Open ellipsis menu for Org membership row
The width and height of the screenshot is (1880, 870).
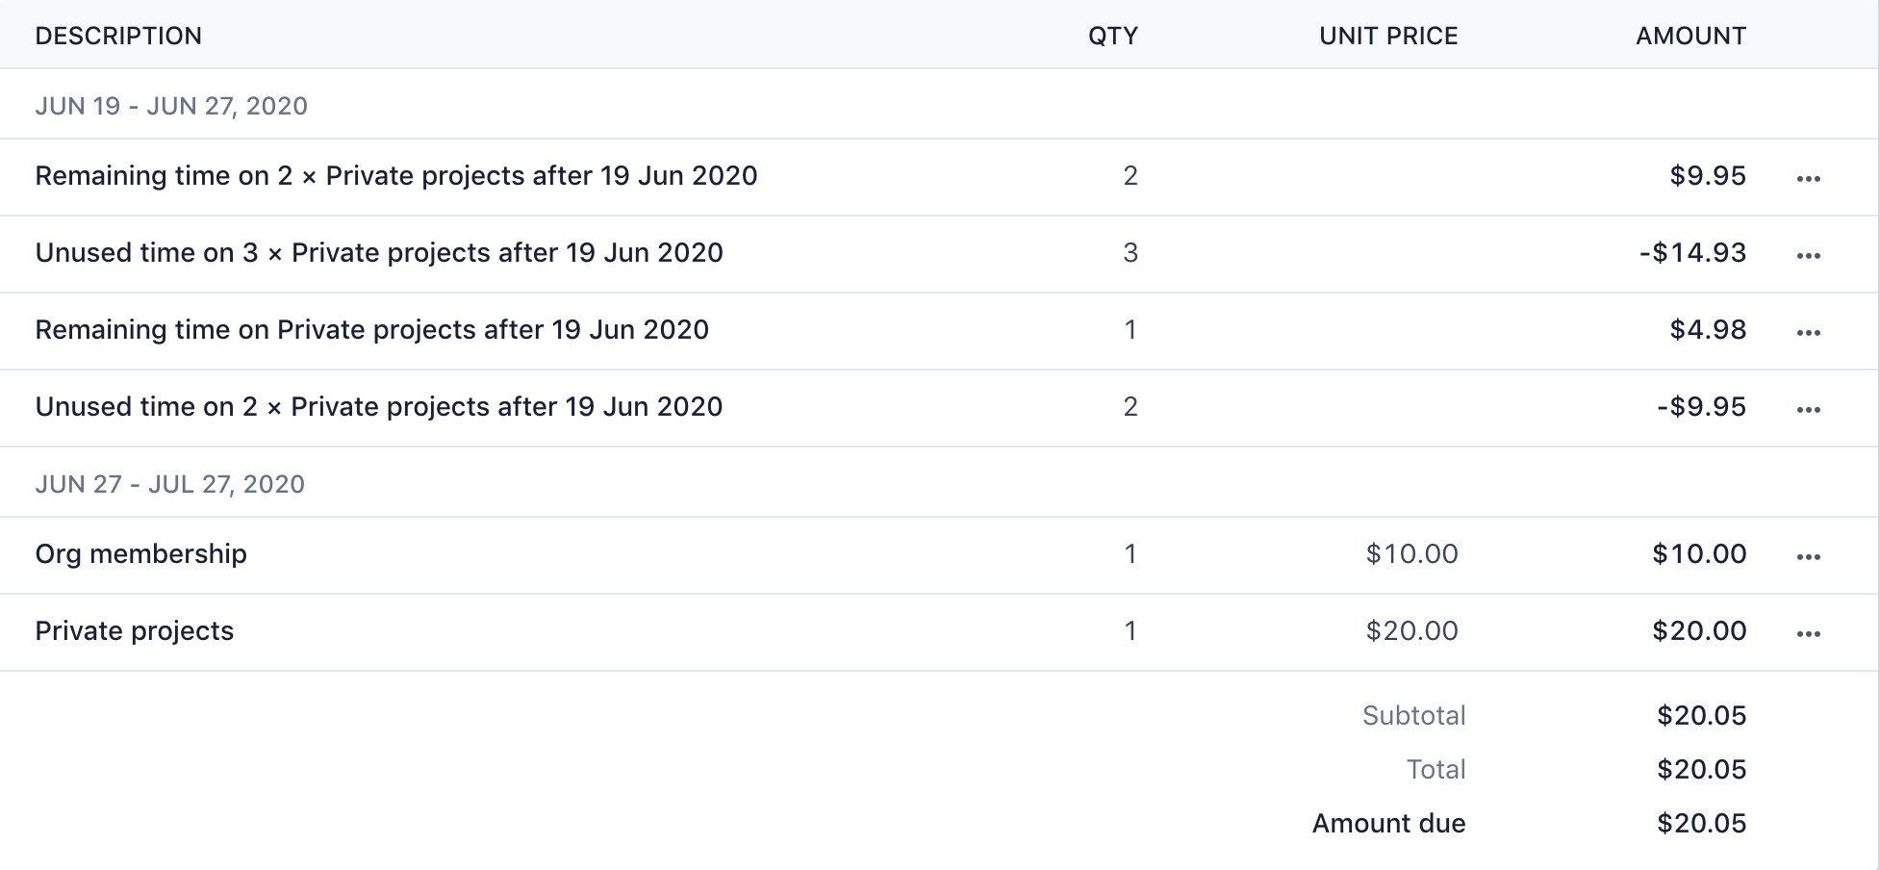(x=1808, y=556)
